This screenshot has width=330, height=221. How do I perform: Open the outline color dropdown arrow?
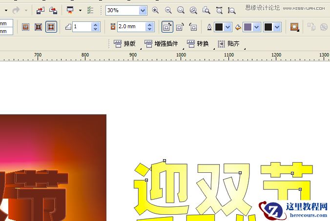228,27
